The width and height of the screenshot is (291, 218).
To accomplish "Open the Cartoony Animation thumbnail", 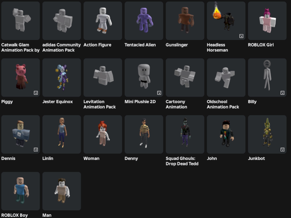I will tap(185, 77).
